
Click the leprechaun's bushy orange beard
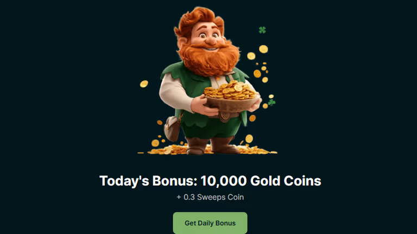(208, 58)
